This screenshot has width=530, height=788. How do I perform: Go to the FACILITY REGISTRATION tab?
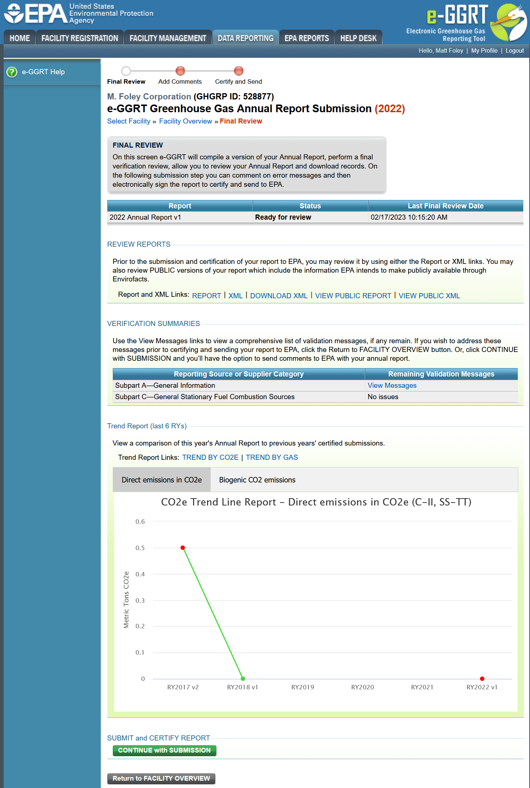[x=80, y=38]
